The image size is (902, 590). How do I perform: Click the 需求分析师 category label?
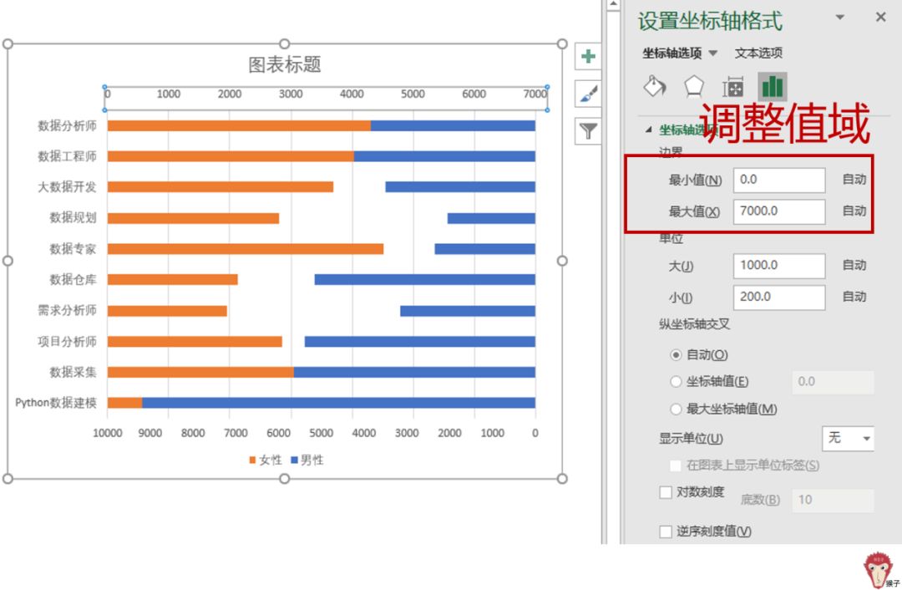67,310
